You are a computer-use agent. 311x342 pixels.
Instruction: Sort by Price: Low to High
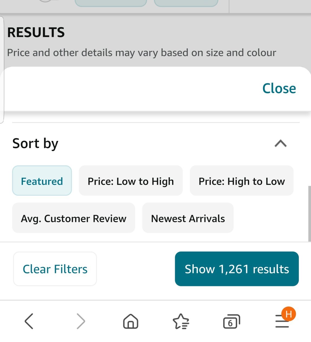[x=131, y=181]
